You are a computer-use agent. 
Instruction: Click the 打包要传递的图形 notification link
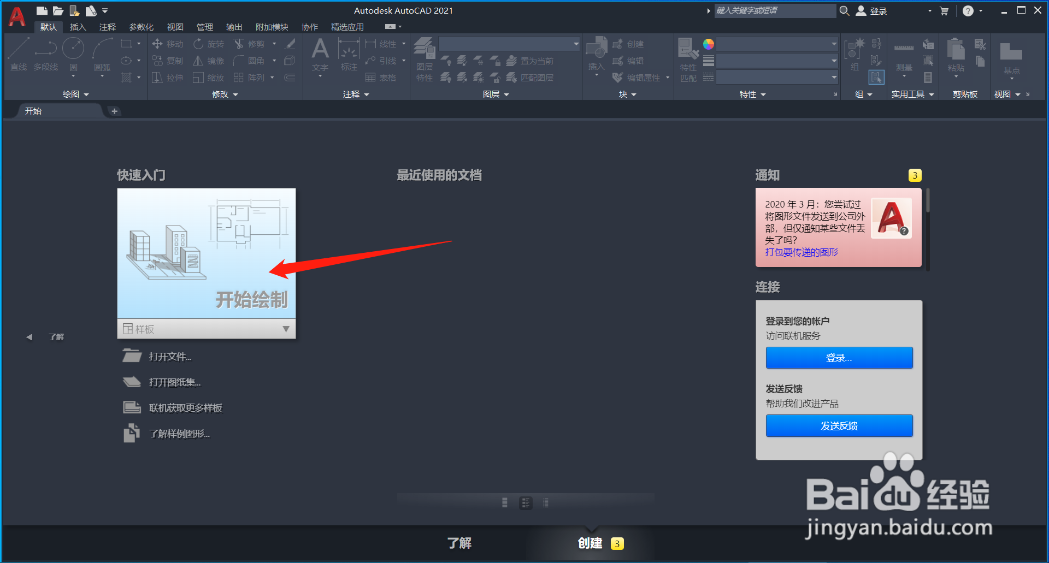click(802, 252)
